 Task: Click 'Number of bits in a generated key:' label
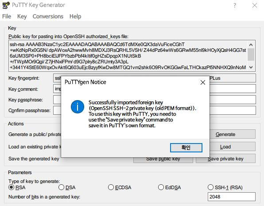coord(44,197)
